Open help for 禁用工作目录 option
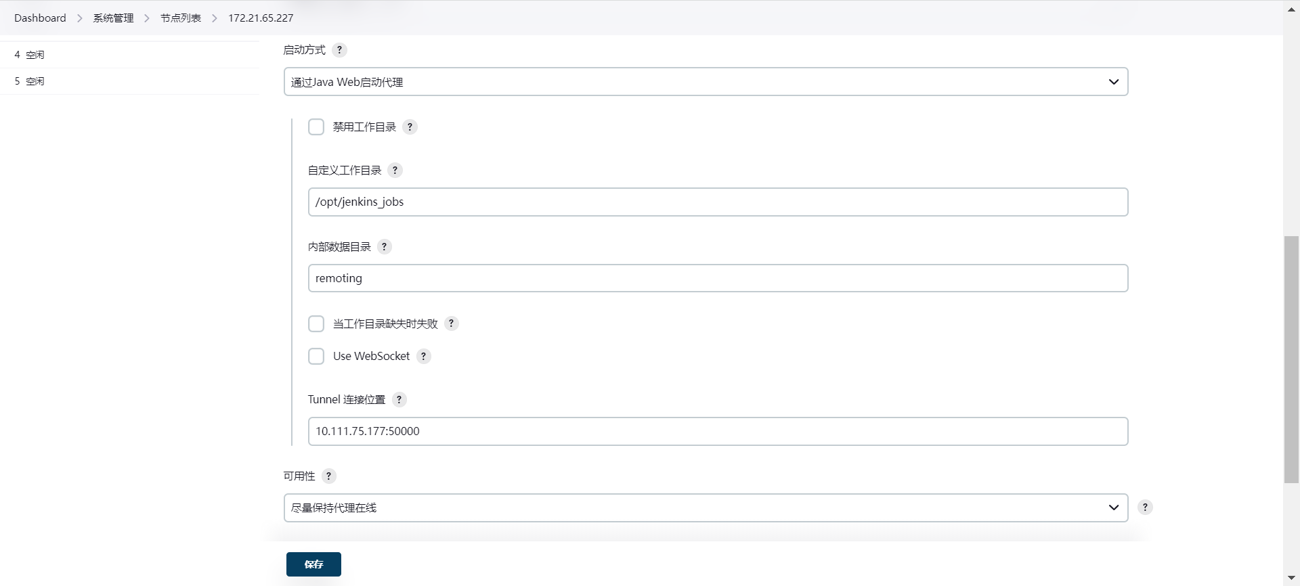 click(x=410, y=127)
